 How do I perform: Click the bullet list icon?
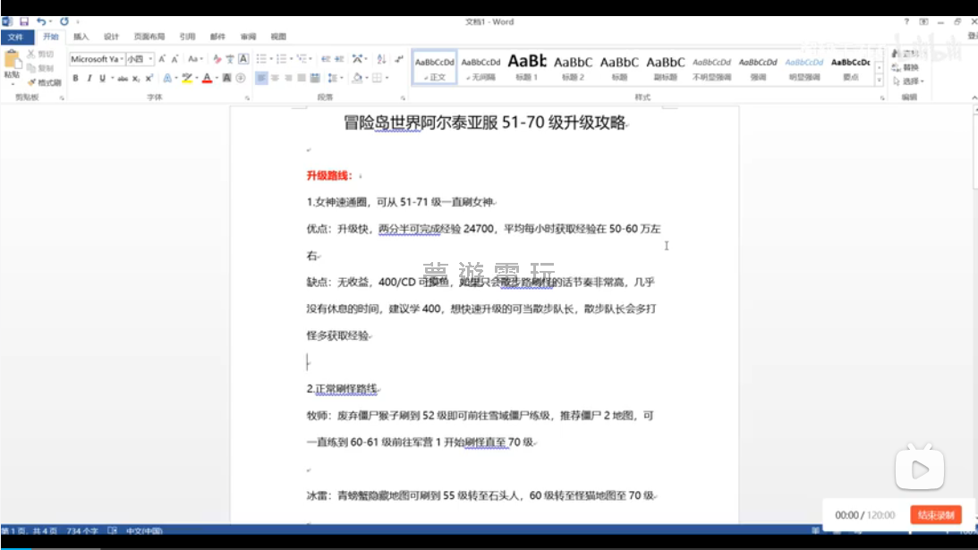coord(261,59)
